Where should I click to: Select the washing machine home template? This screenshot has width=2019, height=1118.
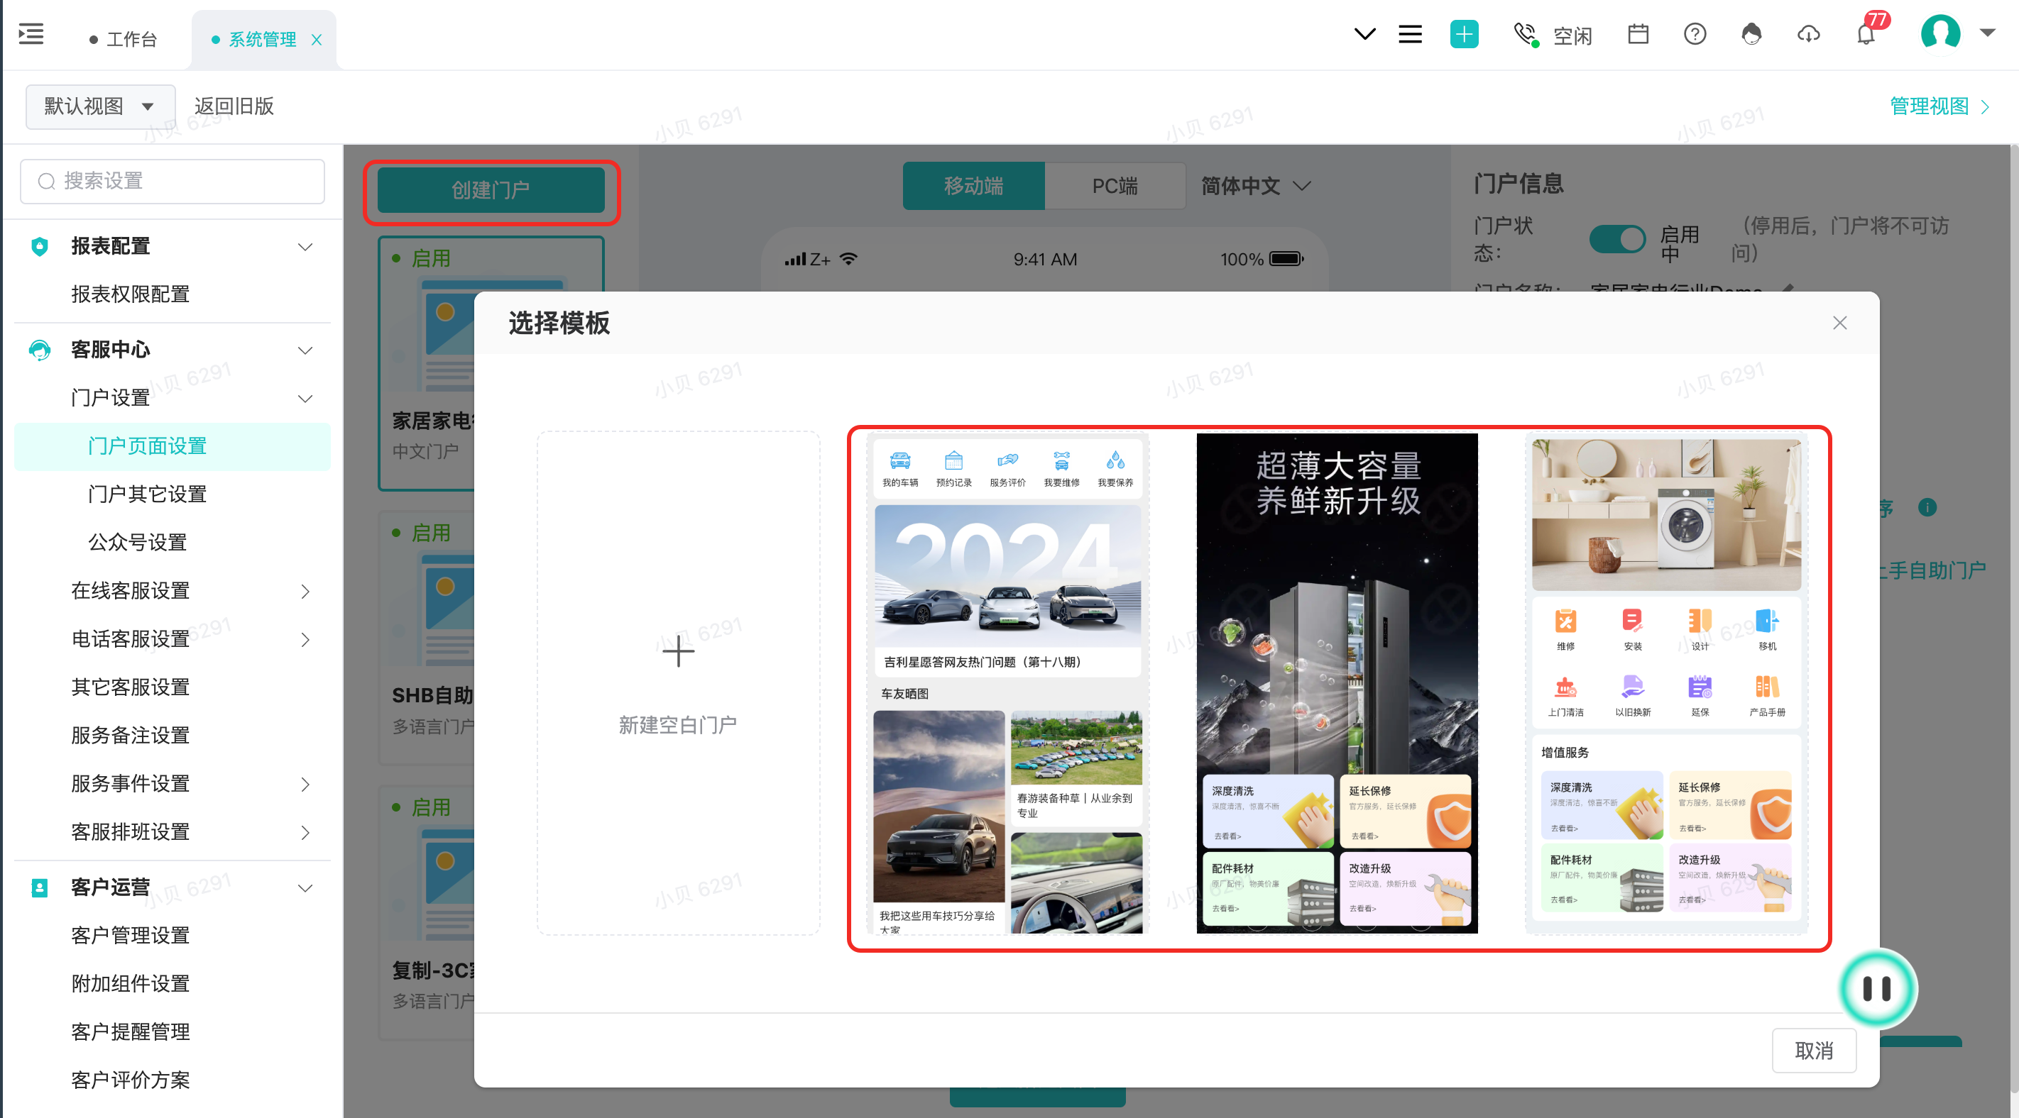(1666, 682)
